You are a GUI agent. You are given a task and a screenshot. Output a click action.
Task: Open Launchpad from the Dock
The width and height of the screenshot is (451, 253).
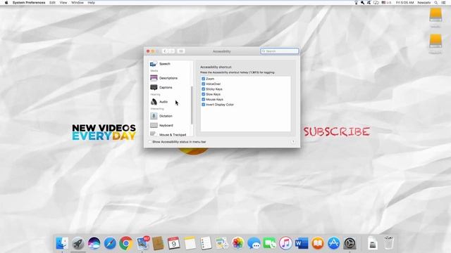pyautogui.click(x=78, y=243)
